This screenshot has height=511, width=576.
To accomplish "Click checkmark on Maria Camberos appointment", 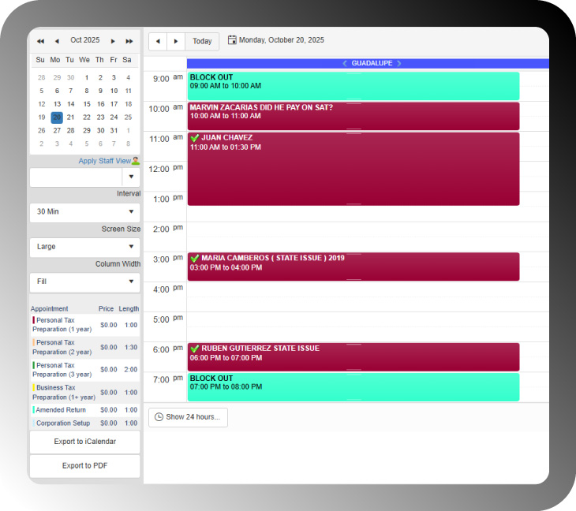I will 194,258.
